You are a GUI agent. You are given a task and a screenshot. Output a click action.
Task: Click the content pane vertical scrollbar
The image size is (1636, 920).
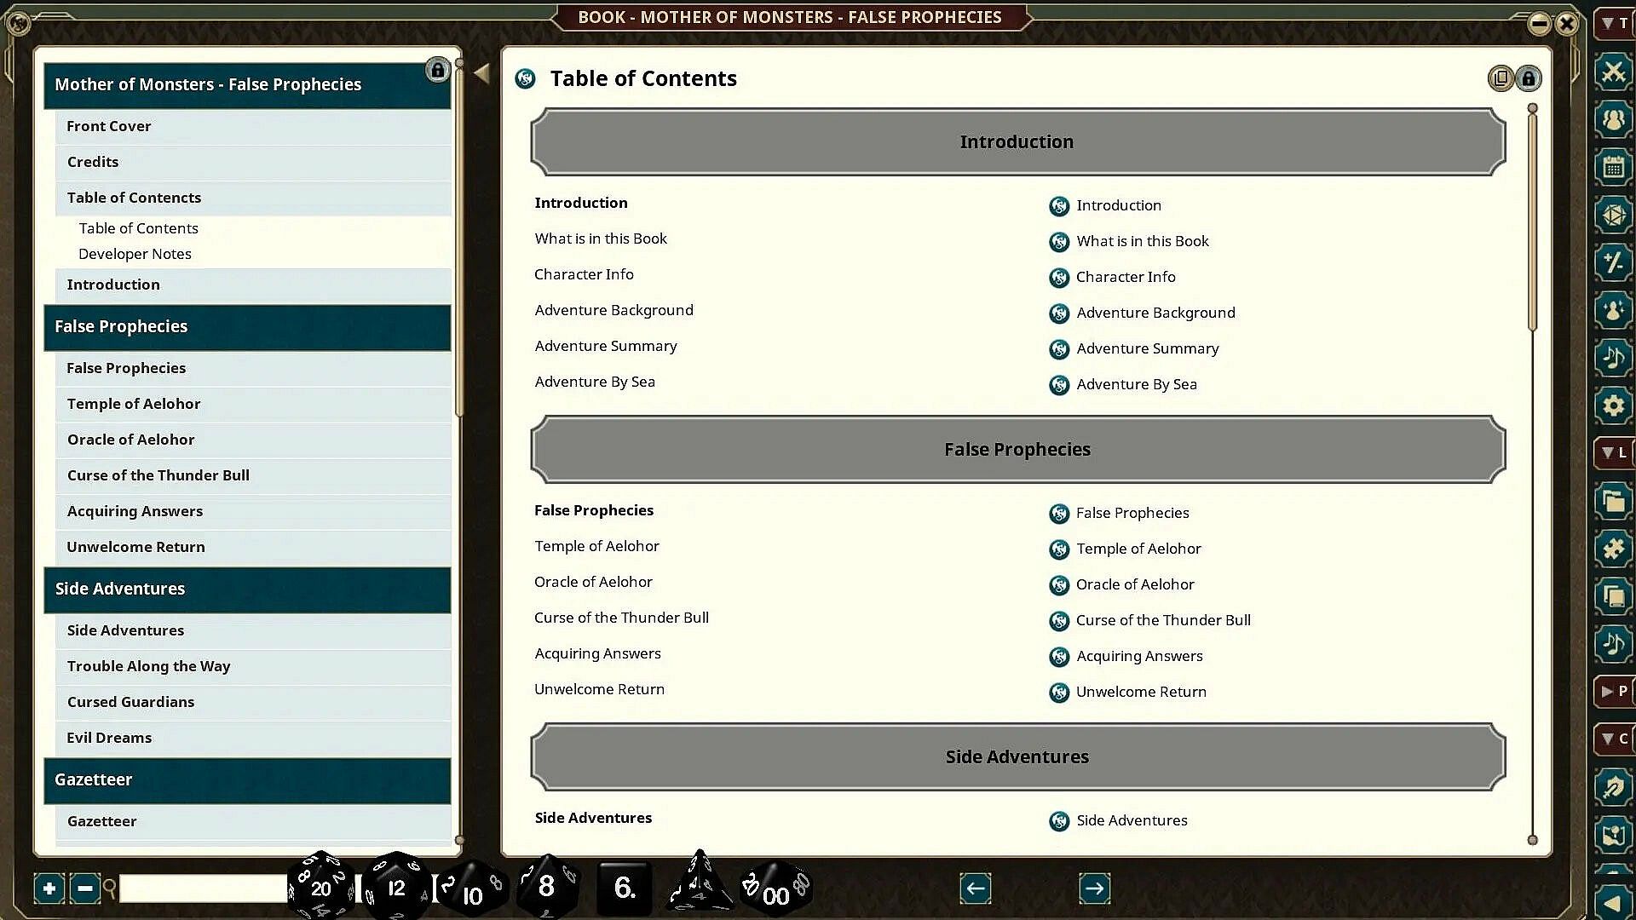(x=1532, y=221)
